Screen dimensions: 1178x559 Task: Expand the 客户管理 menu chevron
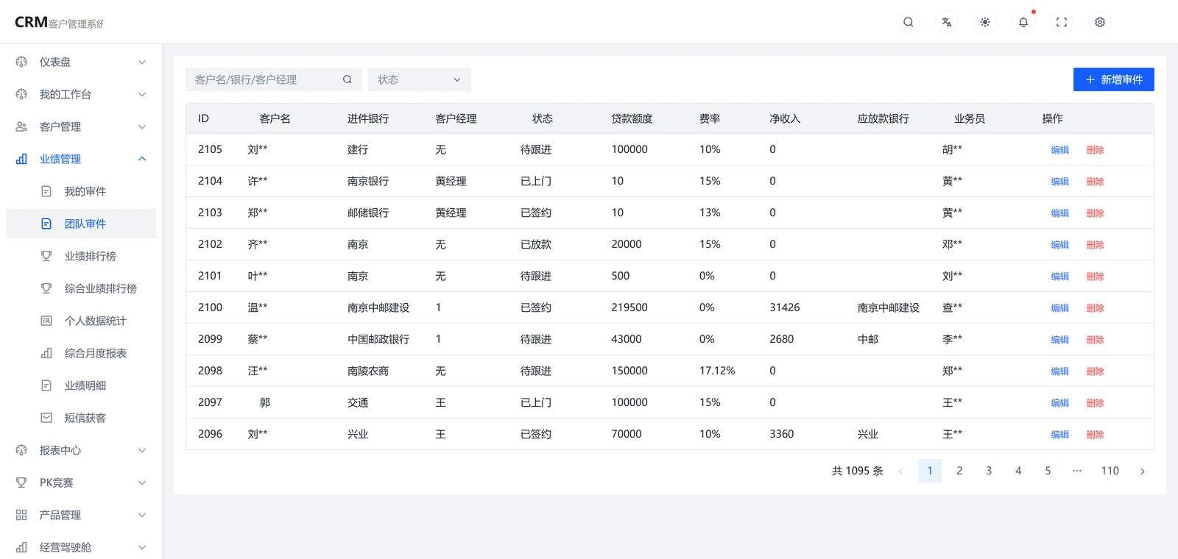click(x=142, y=127)
